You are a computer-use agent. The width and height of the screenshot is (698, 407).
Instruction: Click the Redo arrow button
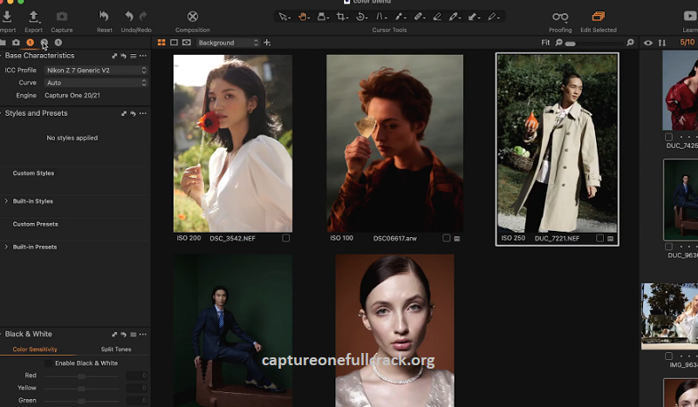143,17
